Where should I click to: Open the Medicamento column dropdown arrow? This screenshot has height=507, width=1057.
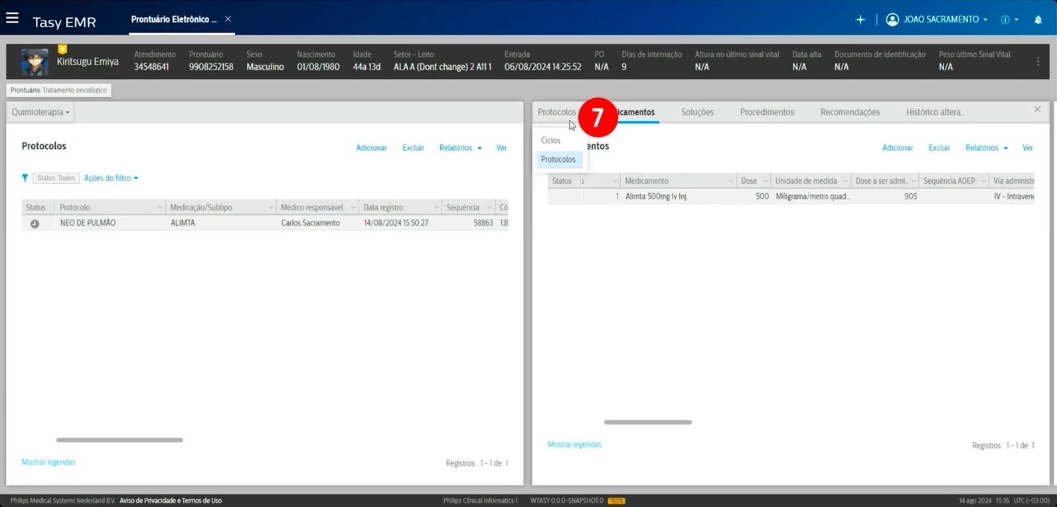point(731,181)
